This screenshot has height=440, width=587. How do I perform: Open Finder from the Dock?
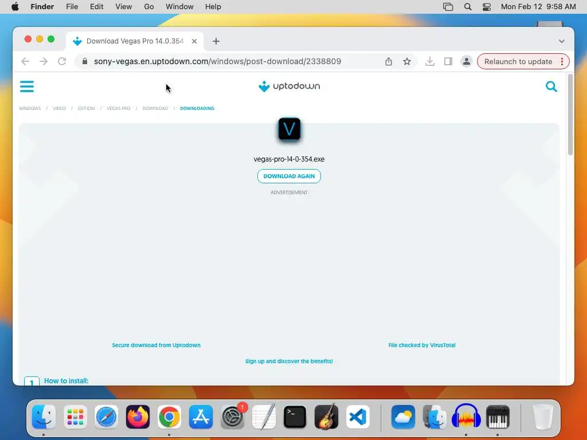point(44,417)
